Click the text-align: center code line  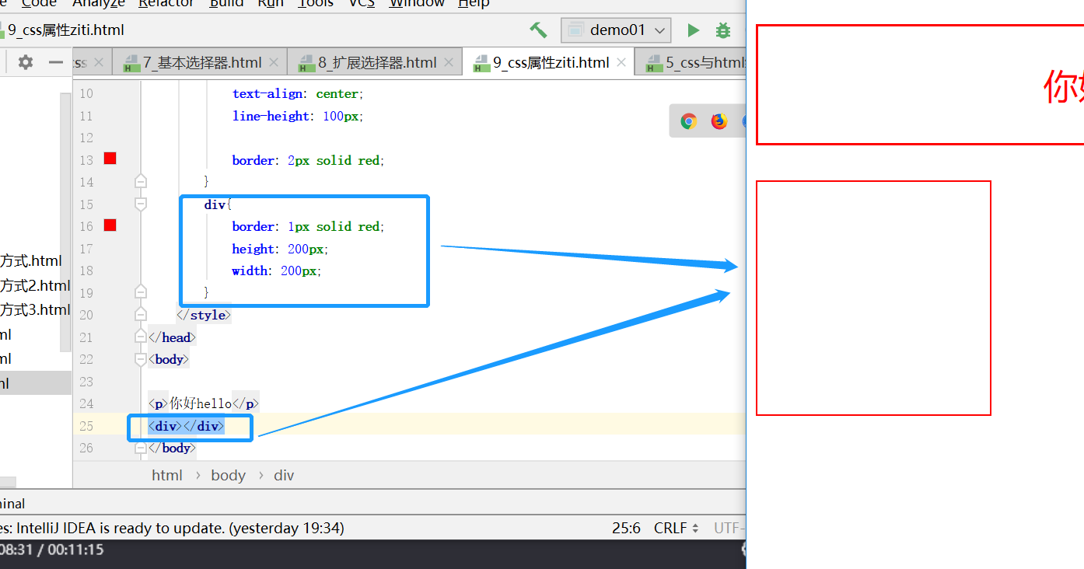[x=297, y=93]
